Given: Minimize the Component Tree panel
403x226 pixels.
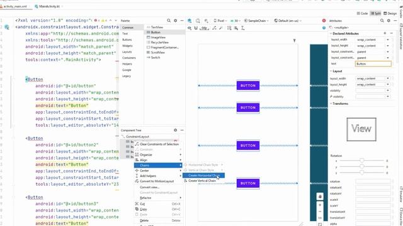Looking at the screenshot, I should pos(182,130).
